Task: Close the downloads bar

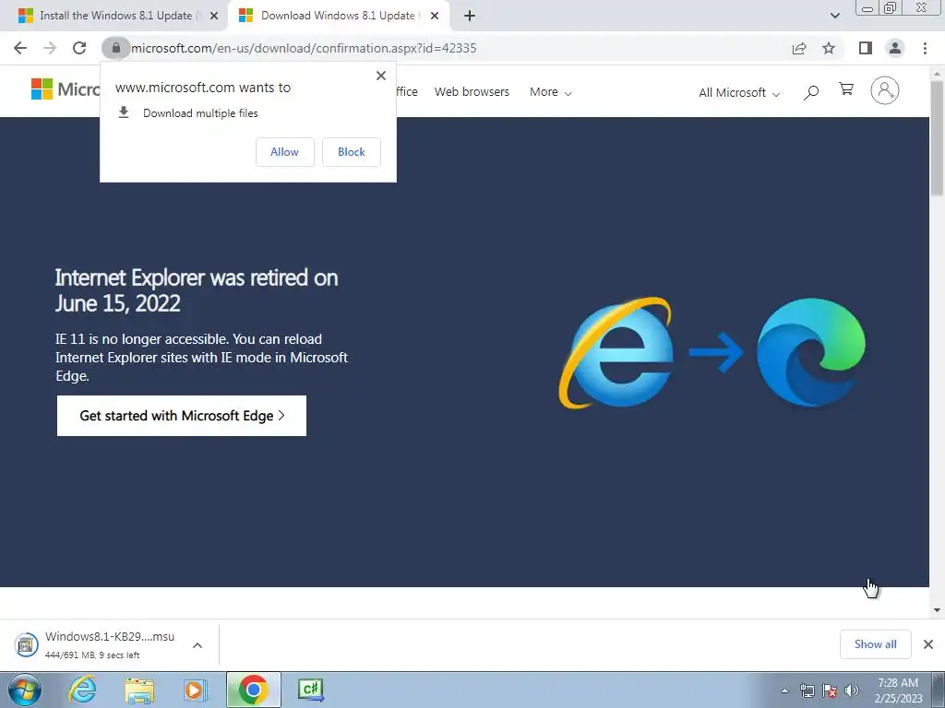Action: [x=928, y=644]
